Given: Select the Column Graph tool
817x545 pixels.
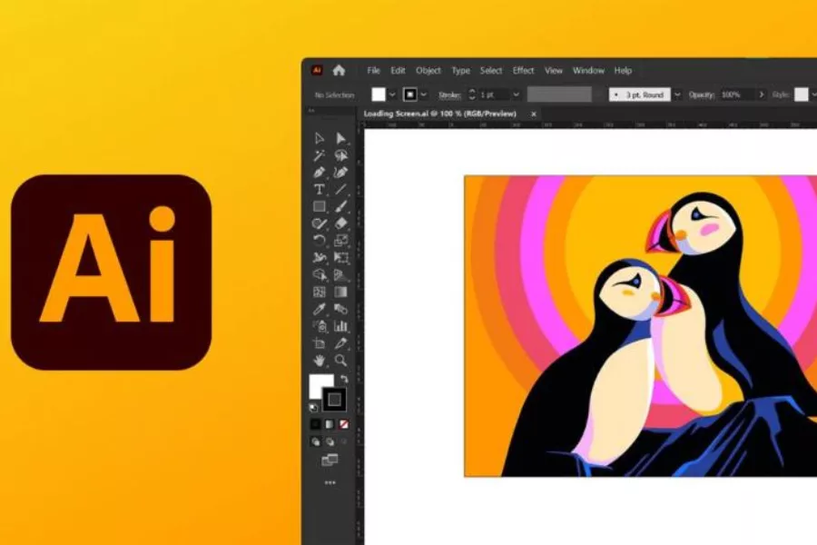Looking at the screenshot, I should [340, 326].
